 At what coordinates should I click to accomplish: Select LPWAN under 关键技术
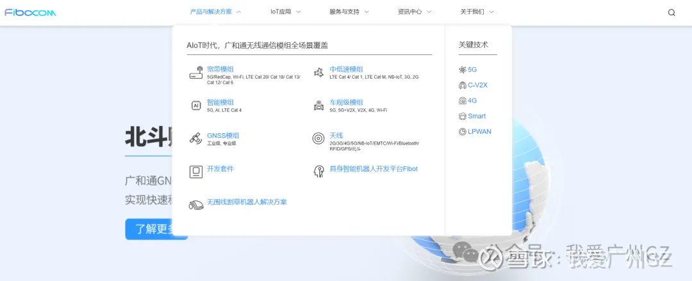click(x=479, y=131)
